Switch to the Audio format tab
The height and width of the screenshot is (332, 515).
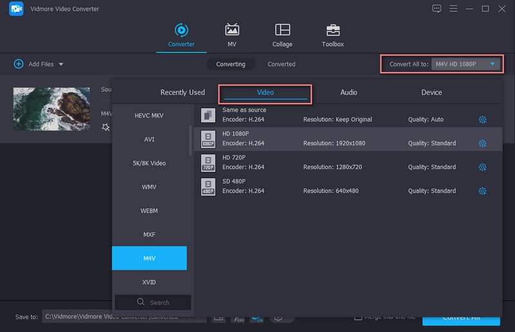(x=348, y=93)
